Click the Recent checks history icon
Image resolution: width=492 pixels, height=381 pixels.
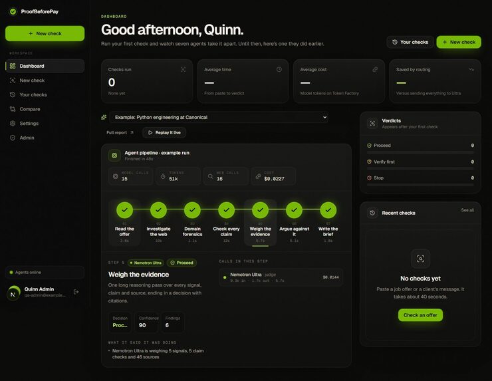(372, 213)
